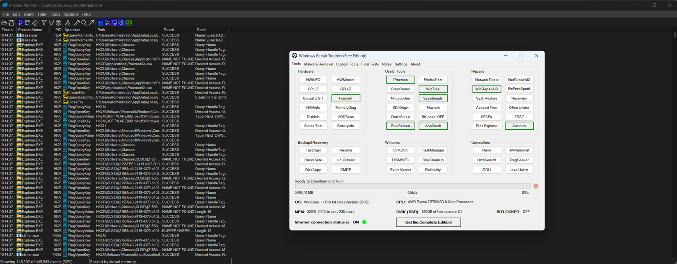Image resolution: width=677 pixels, height=264 pixels.
Task: Launch HWiNFO from the Hardware group
Action: click(313, 80)
